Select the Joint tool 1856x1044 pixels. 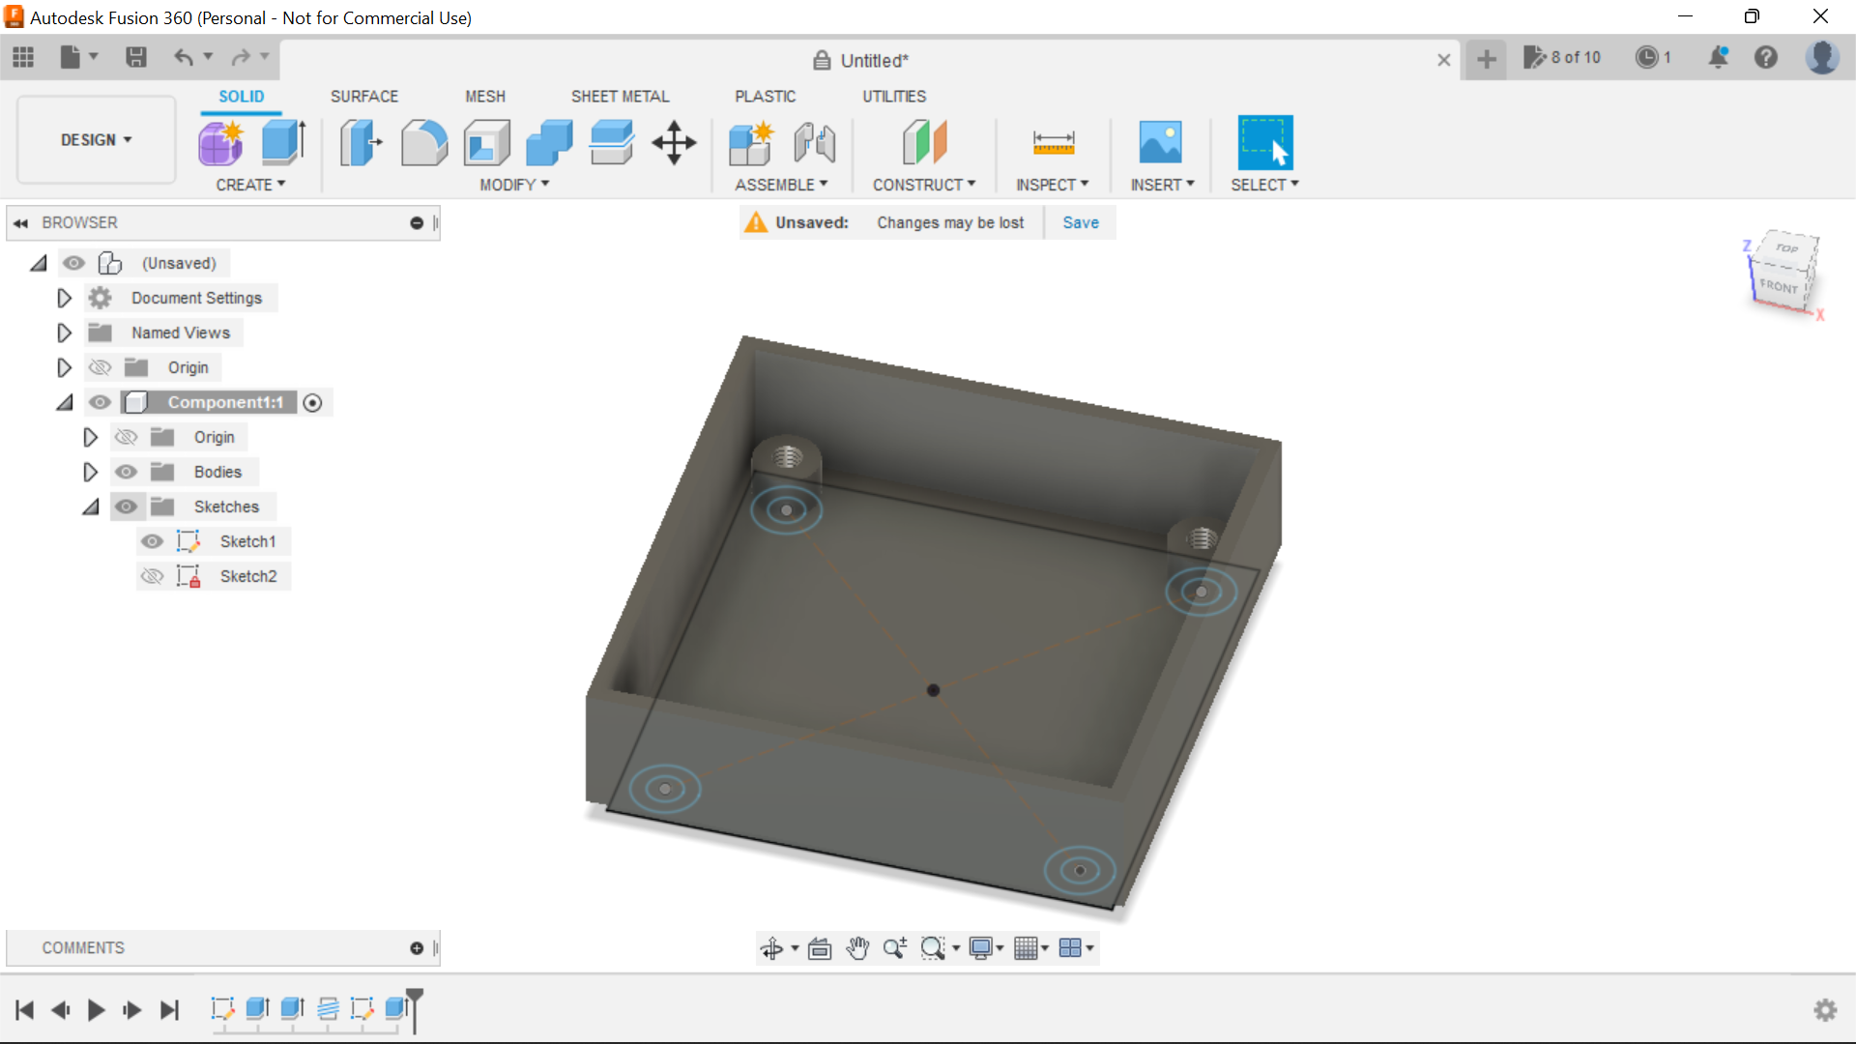coord(814,143)
